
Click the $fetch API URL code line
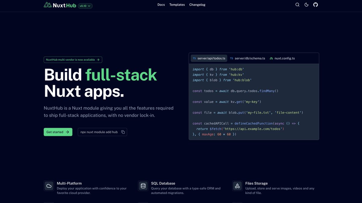coord(240,129)
